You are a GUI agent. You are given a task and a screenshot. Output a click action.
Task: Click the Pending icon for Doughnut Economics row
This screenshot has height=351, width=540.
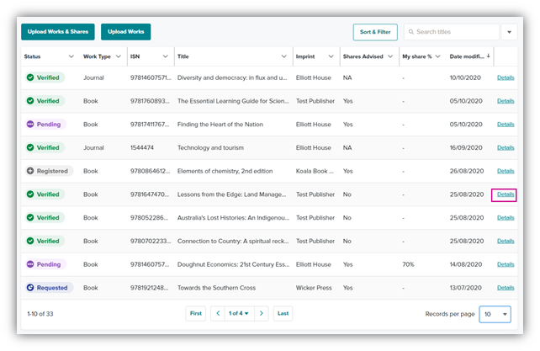30,264
